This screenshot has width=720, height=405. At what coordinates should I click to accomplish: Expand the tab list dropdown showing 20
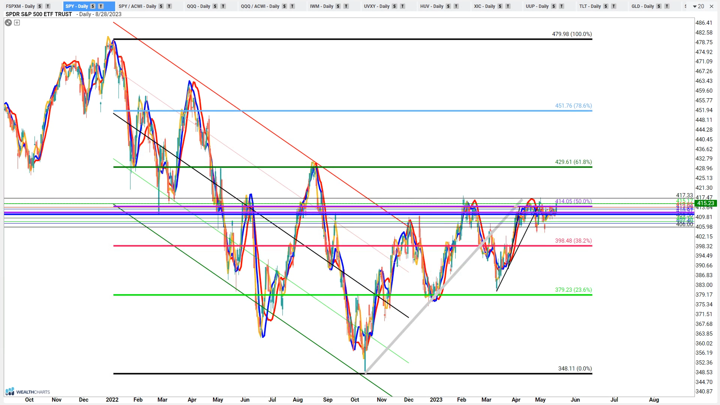(698, 6)
